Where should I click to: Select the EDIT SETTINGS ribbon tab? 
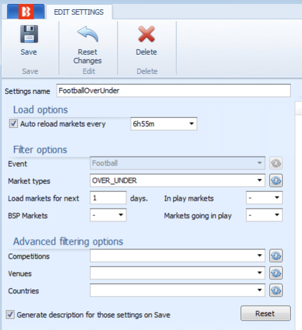point(79,12)
